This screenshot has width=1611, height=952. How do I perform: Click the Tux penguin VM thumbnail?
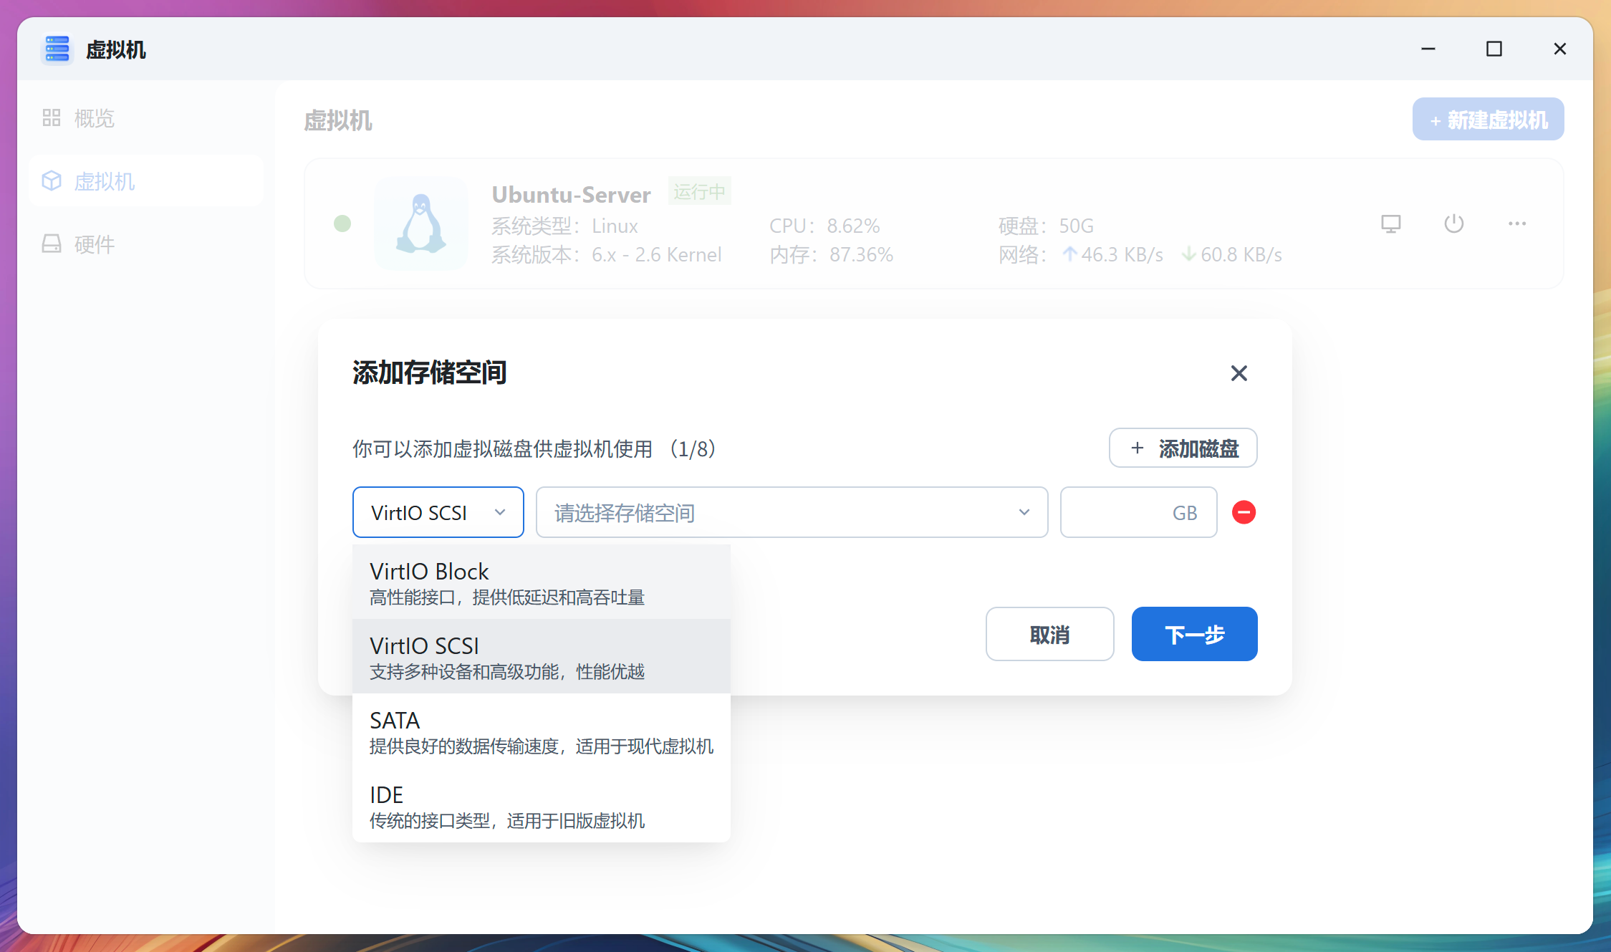pyautogui.click(x=420, y=223)
